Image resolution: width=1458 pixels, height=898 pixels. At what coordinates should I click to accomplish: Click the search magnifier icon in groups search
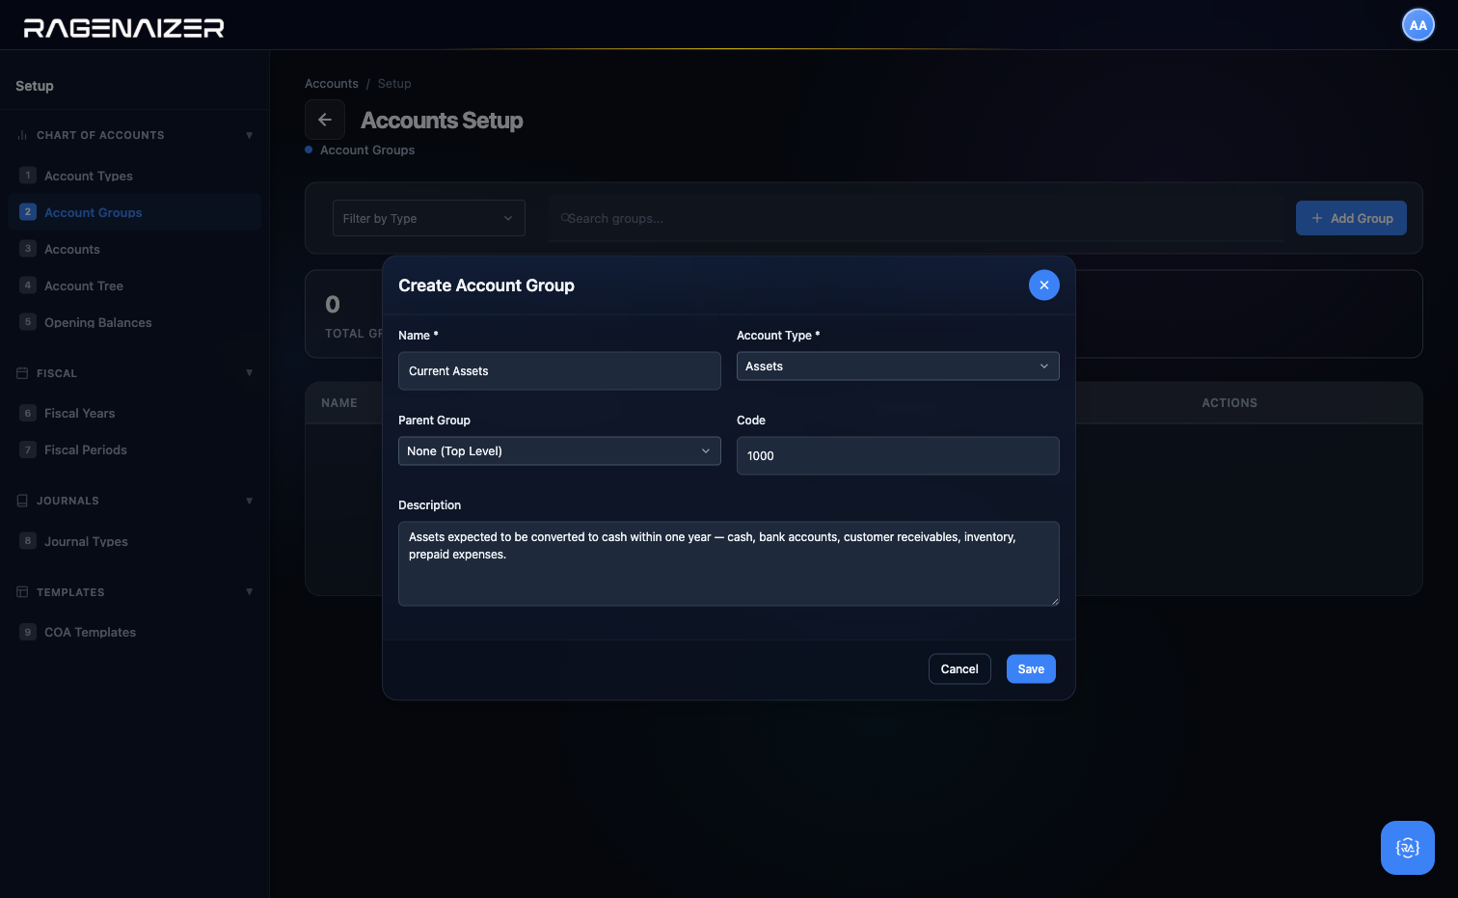tap(565, 218)
